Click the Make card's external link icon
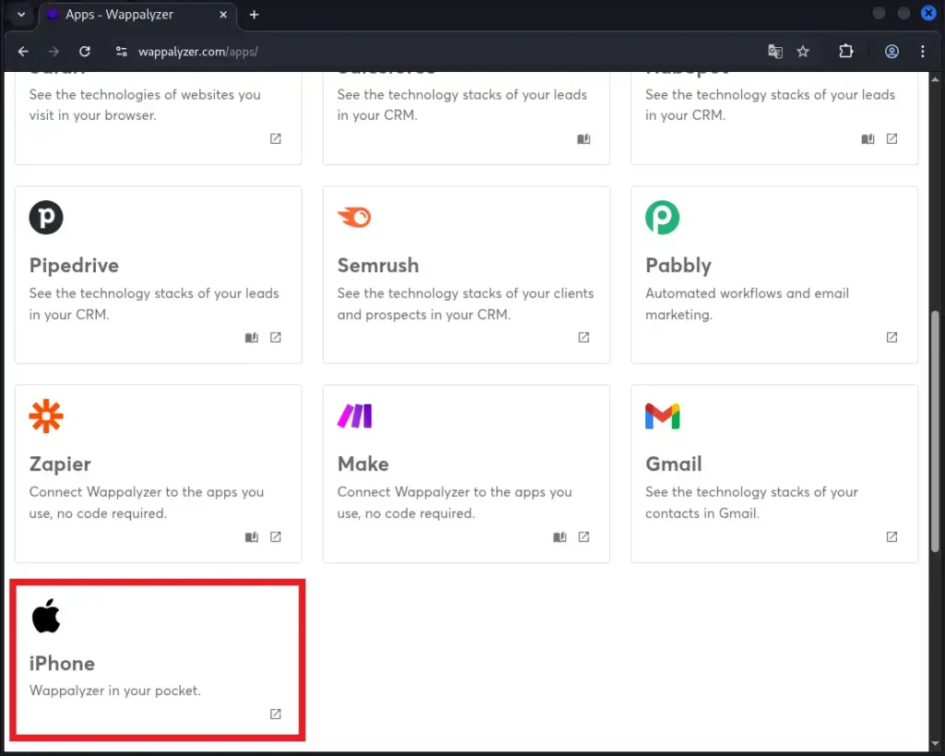The width and height of the screenshot is (945, 756). point(583,537)
